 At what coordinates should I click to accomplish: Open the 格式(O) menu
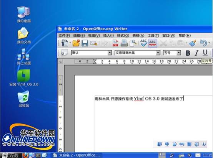123,36
